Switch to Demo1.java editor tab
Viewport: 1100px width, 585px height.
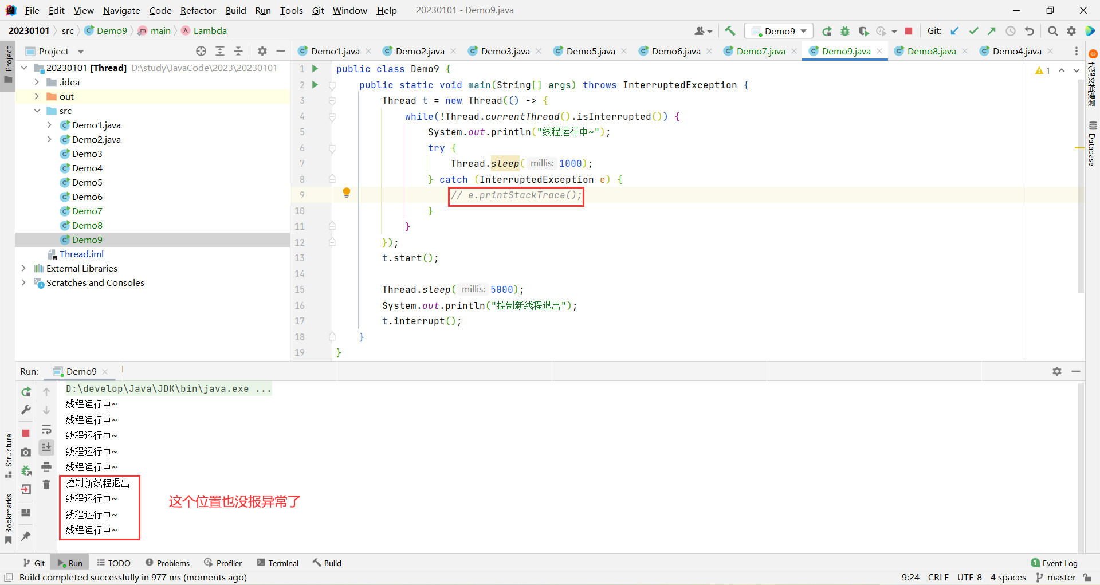[335, 51]
